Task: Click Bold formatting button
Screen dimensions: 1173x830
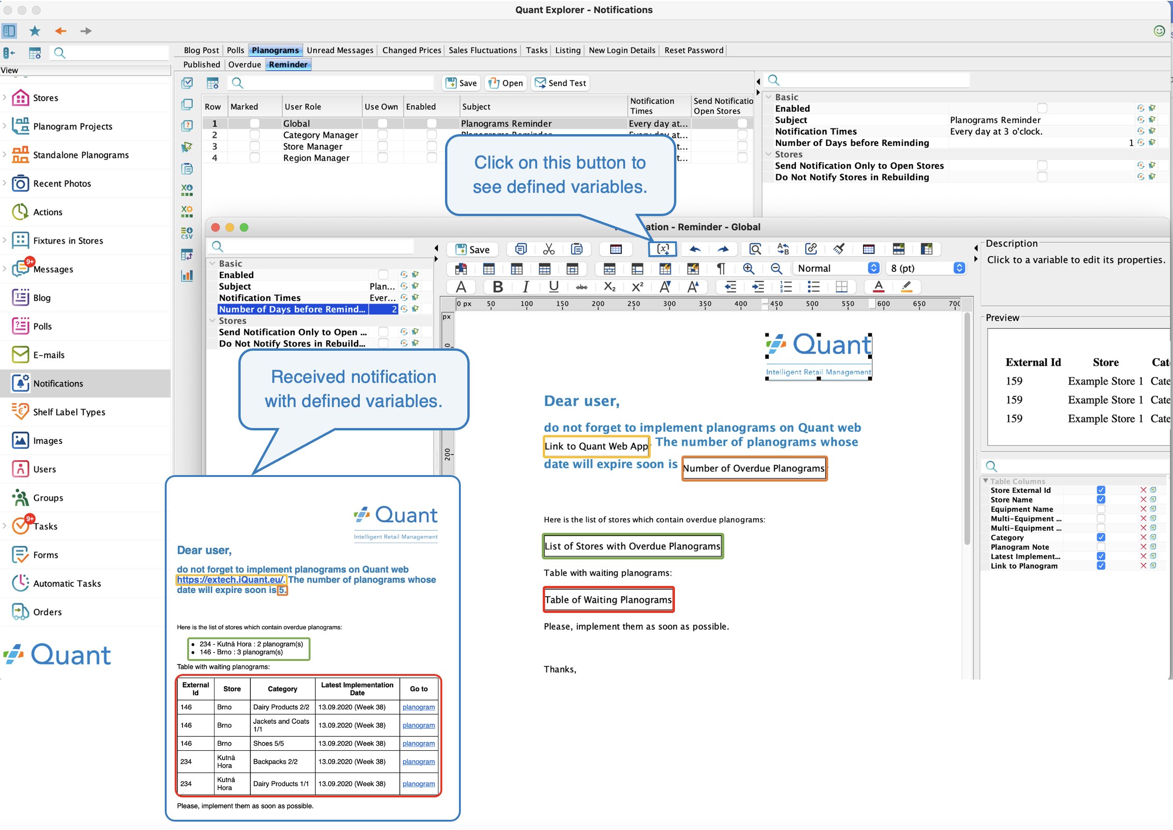Action: point(498,287)
